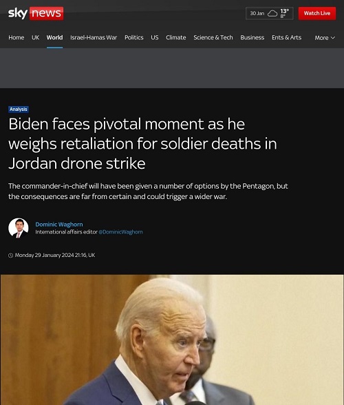Viewport: 344px width, 405px height.
Task: Click the clock icon beside publish date
Action: pyautogui.click(x=10, y=256)
